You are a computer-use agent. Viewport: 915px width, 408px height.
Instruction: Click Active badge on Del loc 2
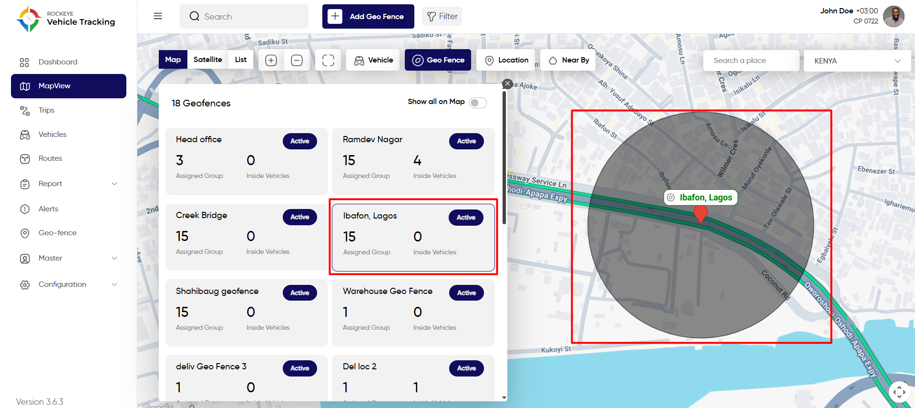point(466,368)
